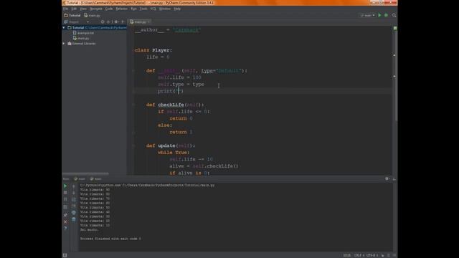Image resolution: width=459 pixels, height=258 pixels.
Task: Select the second Run tool window tab
Action: pos(95,178)
